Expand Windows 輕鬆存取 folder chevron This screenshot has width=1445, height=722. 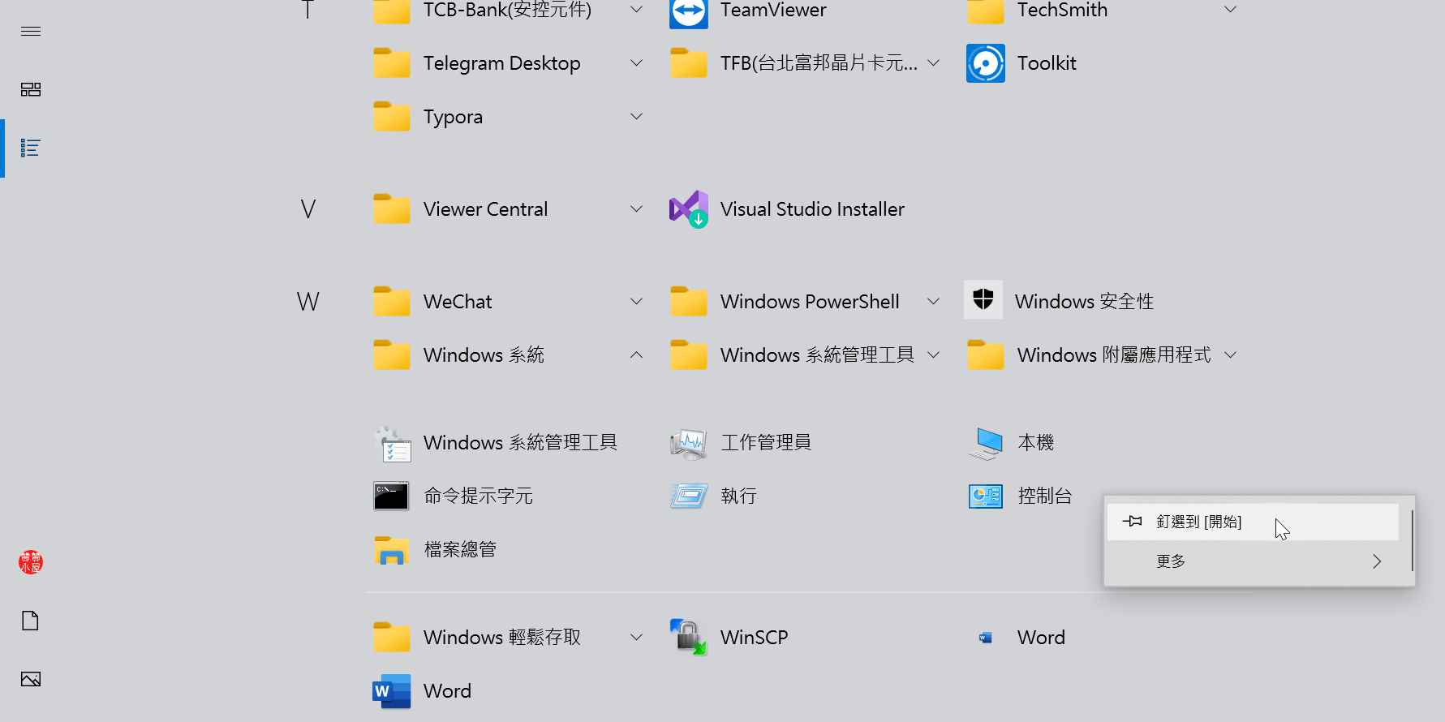click(637, 637)
